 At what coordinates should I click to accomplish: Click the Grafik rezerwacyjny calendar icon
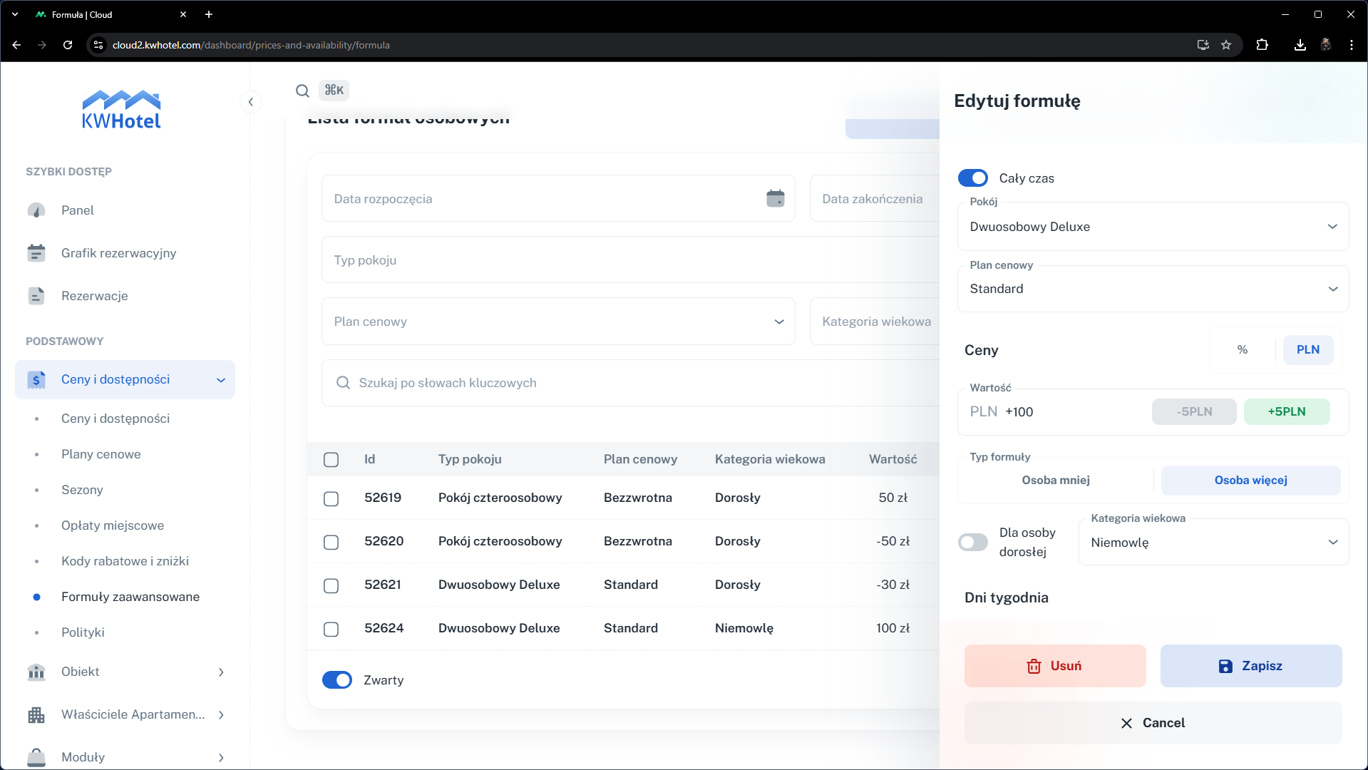point(36,253)
